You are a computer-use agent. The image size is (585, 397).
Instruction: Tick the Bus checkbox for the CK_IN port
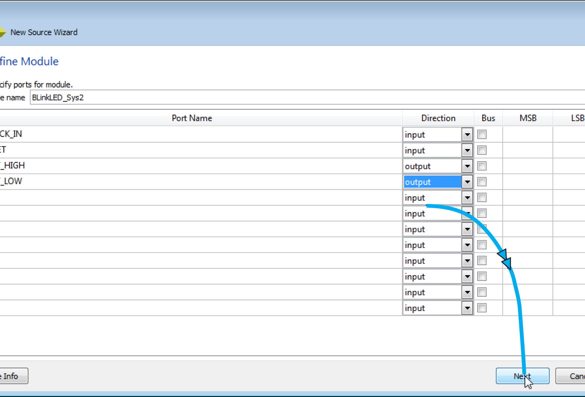482,134
